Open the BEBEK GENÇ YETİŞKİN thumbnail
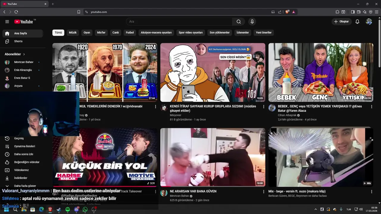 321,72
